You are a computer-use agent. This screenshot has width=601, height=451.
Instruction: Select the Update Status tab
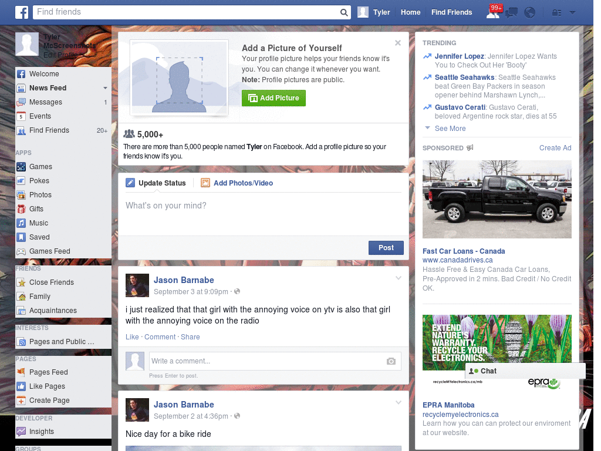tap(156, 183)
